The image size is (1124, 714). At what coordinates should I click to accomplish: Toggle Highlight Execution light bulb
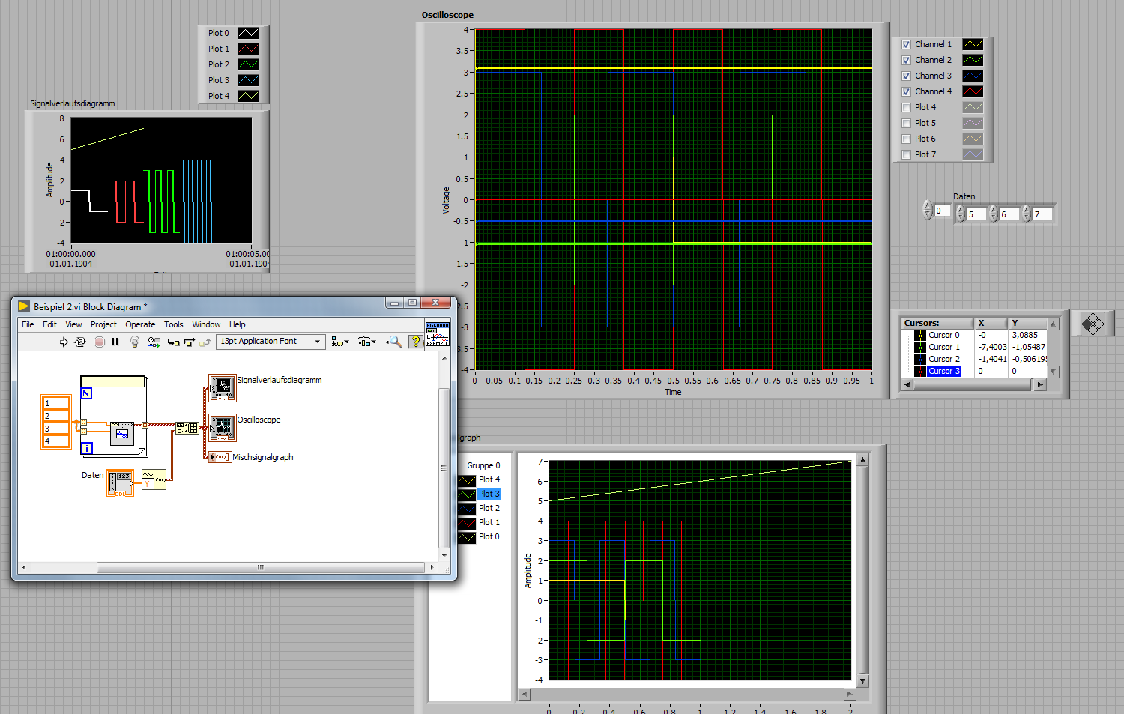(x=135, y=342)
